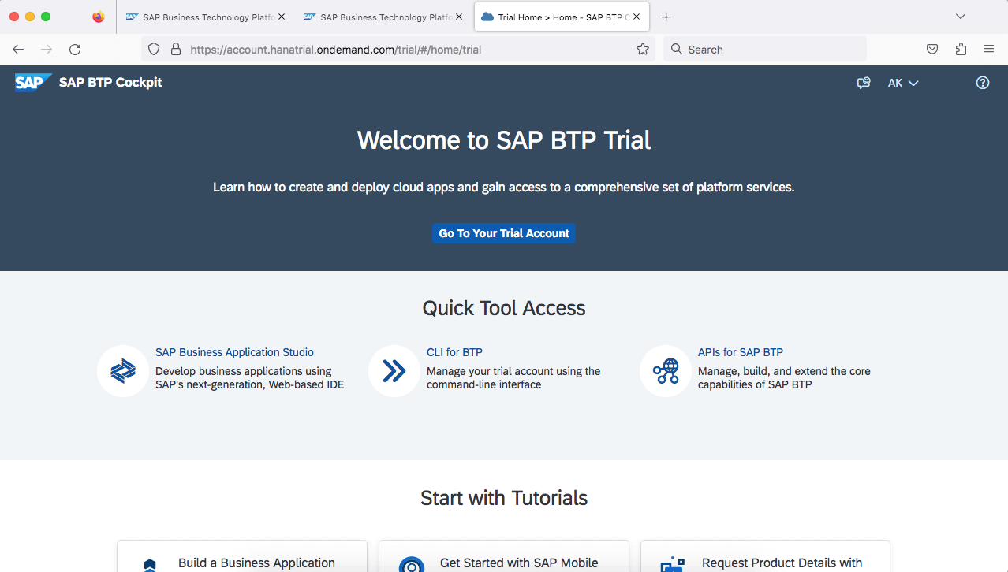Click the APIs for SAP BTP icon

665,371
